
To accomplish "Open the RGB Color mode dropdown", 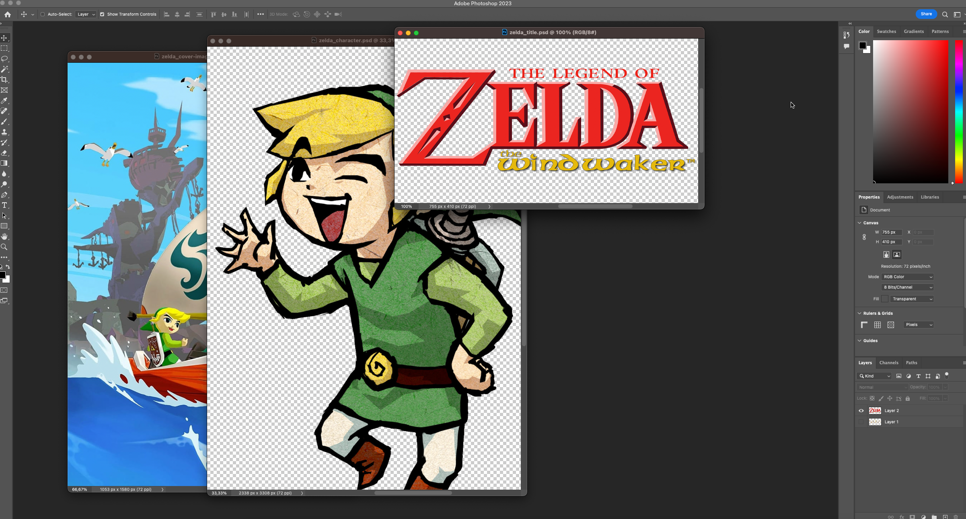I will 908,277.
